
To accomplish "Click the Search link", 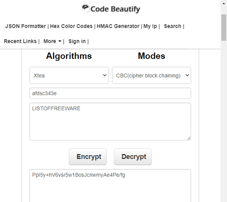I will click(173, 26).
